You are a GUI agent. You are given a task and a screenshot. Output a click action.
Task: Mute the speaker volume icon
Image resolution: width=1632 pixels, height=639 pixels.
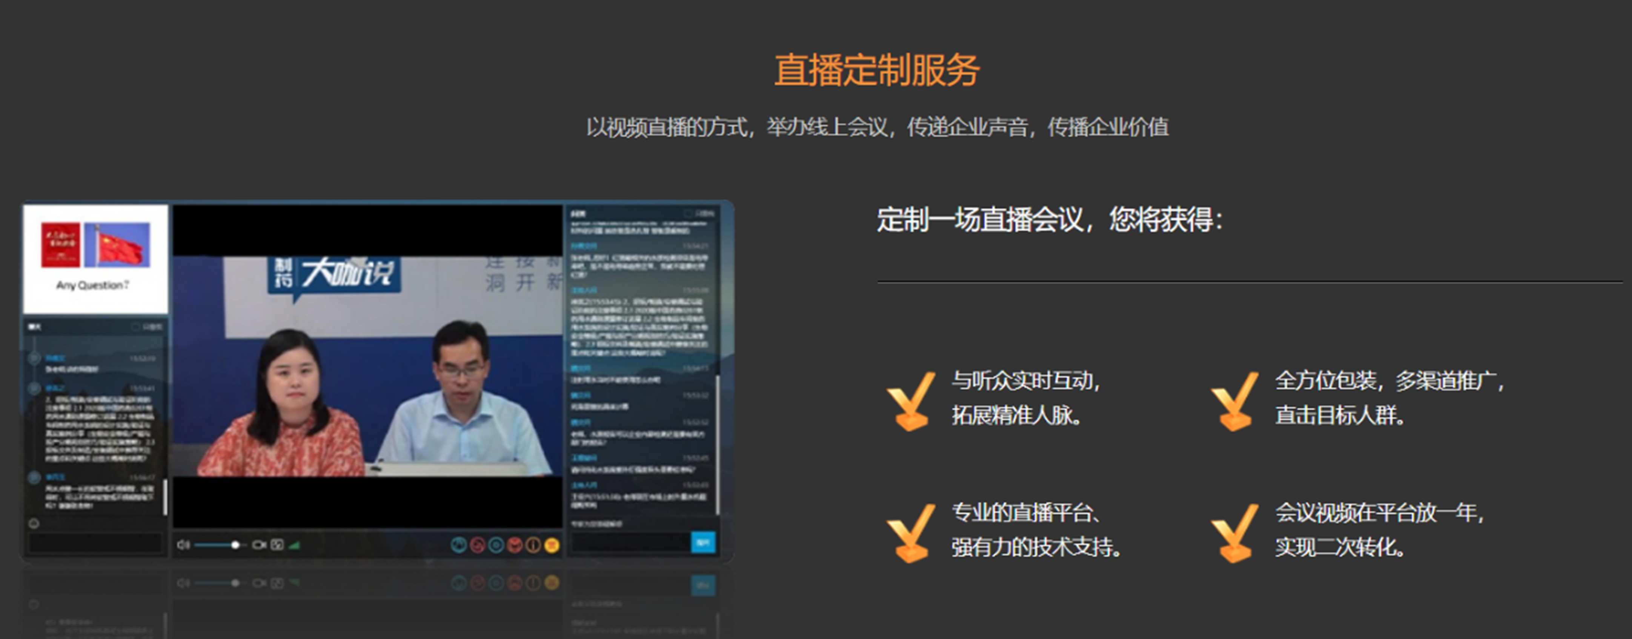tap(183, 545)
